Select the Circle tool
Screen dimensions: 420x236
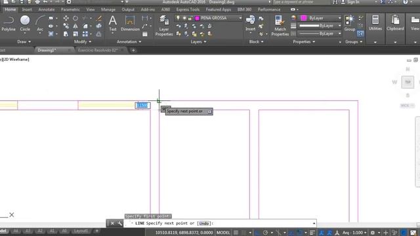click(25, 24)
